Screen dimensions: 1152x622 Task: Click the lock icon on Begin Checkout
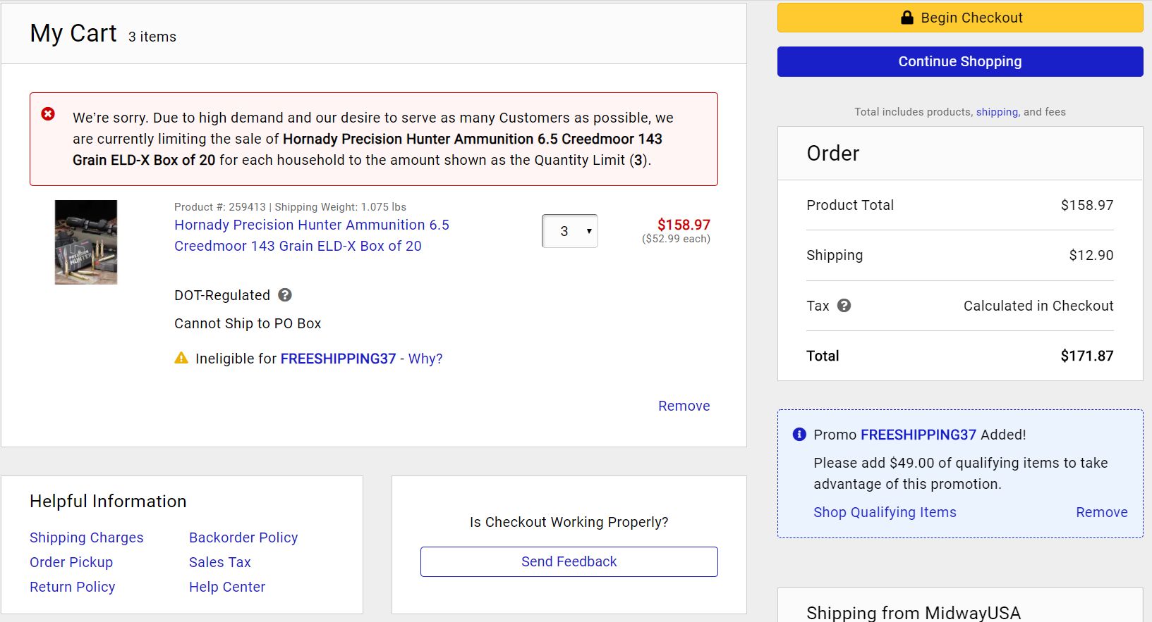click(x=907, y=18)
